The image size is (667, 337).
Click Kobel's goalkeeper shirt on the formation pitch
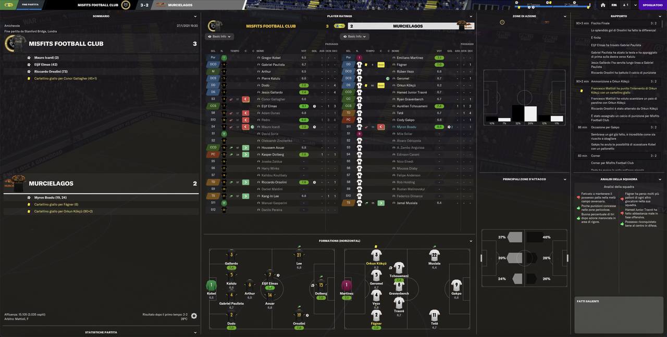[x=211, y=285]
